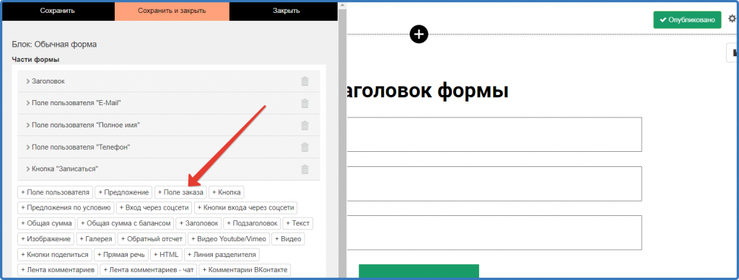Viewport: 739px width, 280px height.
Task: Add a Кнопка part
Action: (x=226, y=192)
